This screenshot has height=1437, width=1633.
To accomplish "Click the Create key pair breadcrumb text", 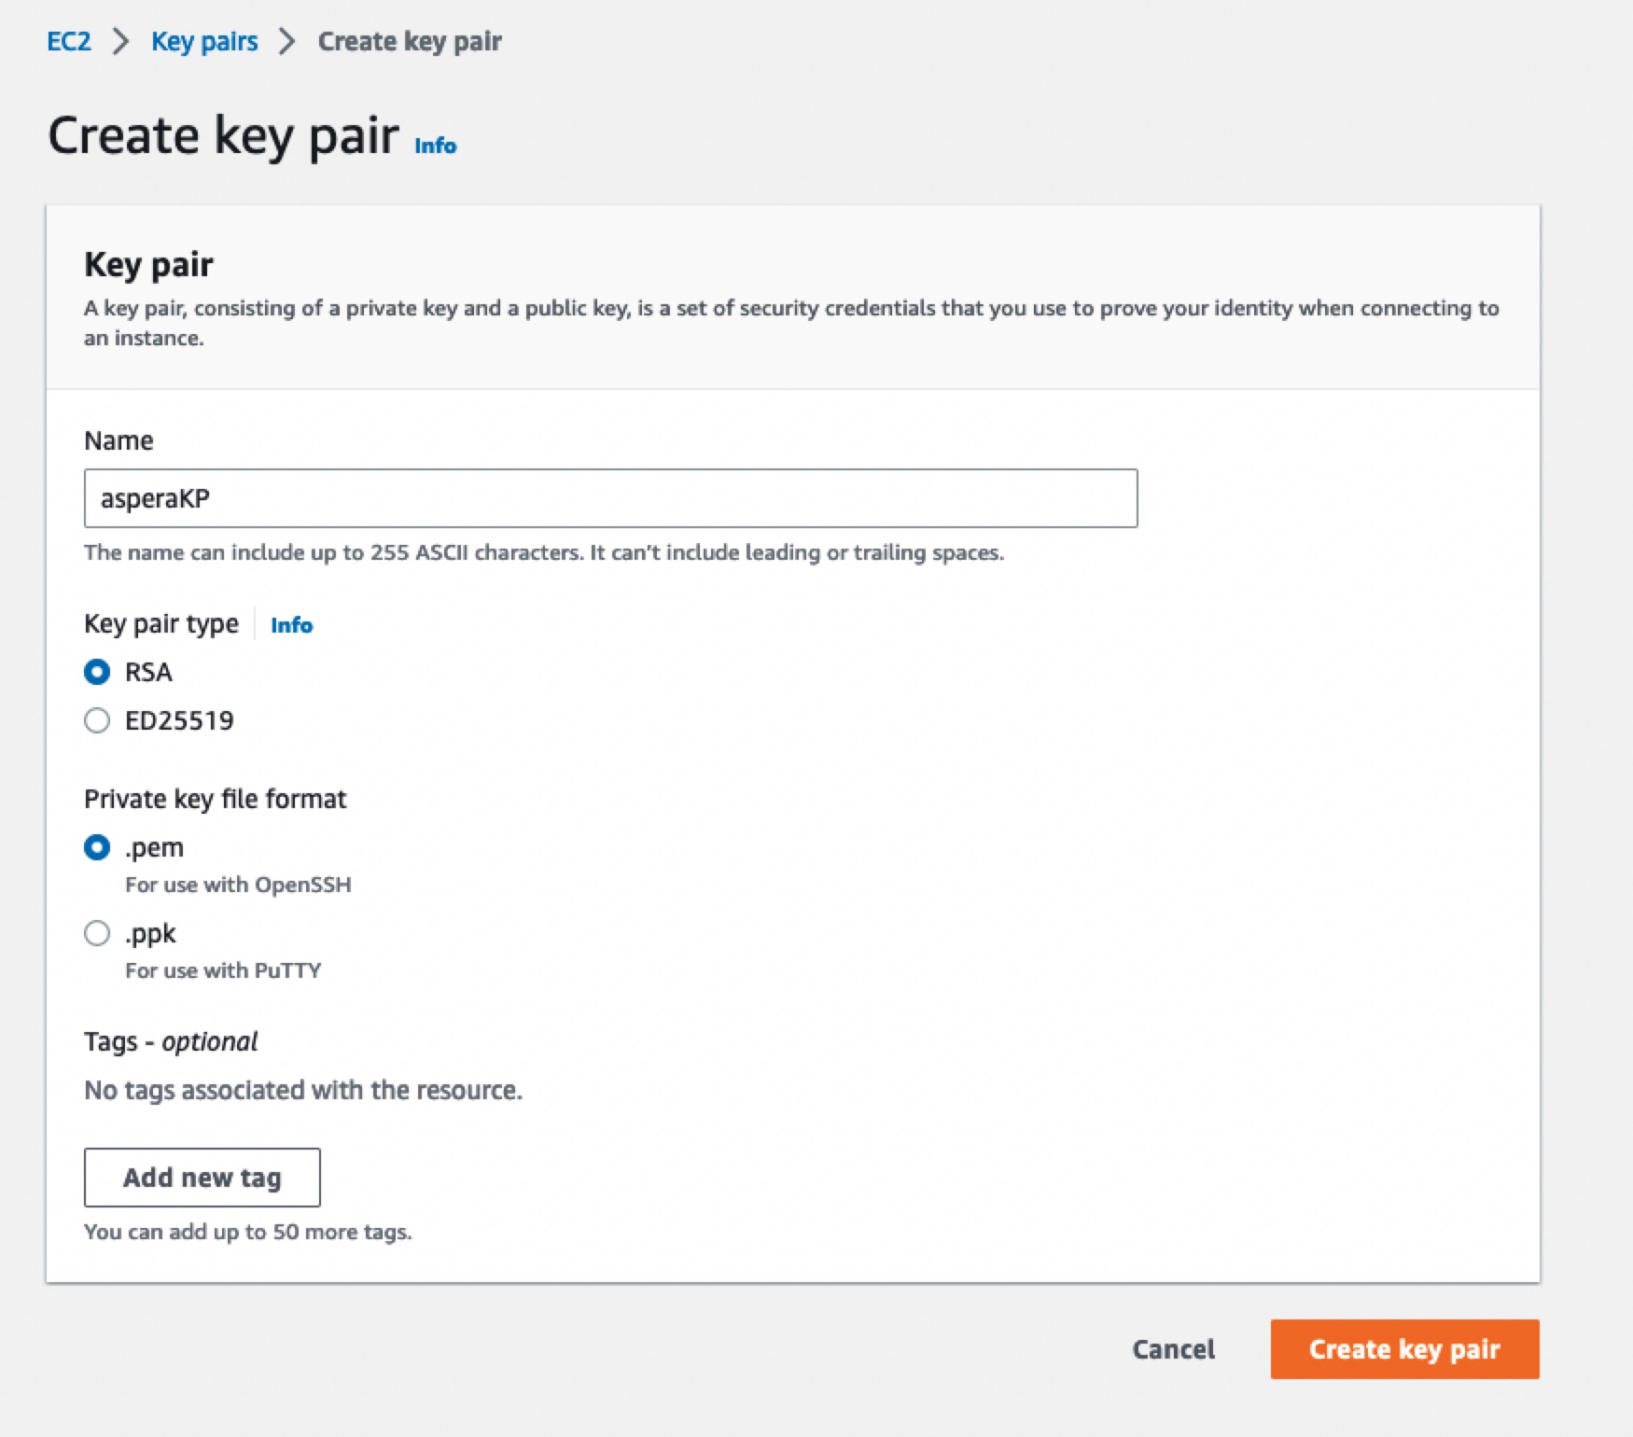I will [410, 41].
